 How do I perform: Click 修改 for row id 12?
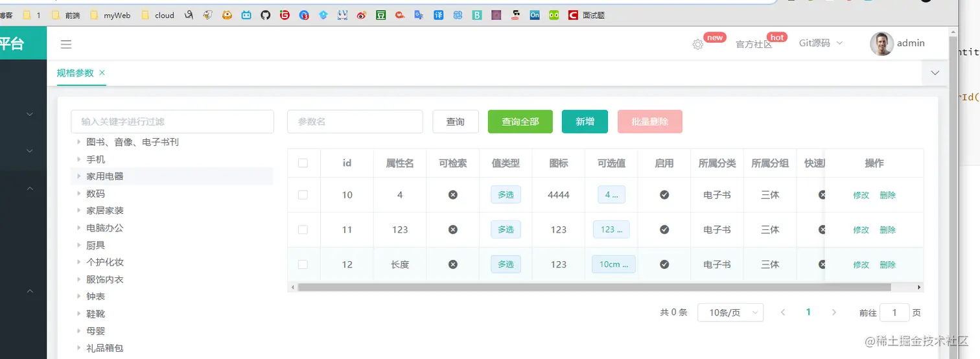coord(861,264)
